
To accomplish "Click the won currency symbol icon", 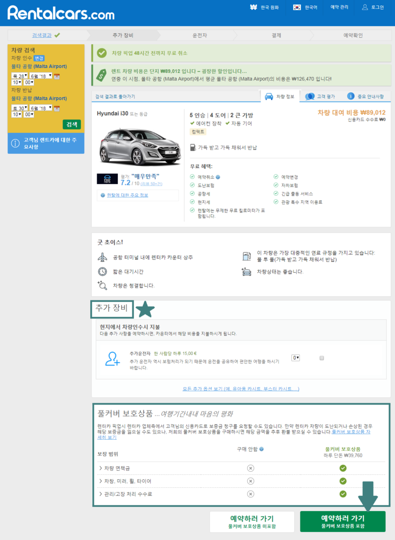I will click(x=254, y=7).
